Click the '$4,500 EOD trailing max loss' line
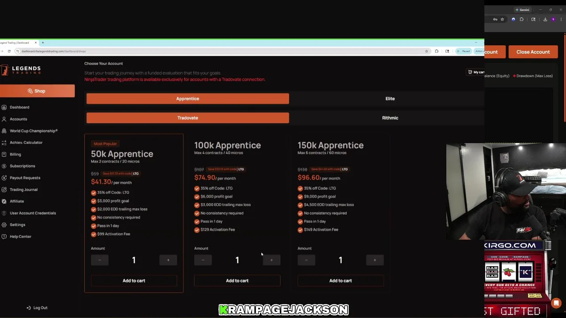The image size is (566, 318). (x=329, y=204)
